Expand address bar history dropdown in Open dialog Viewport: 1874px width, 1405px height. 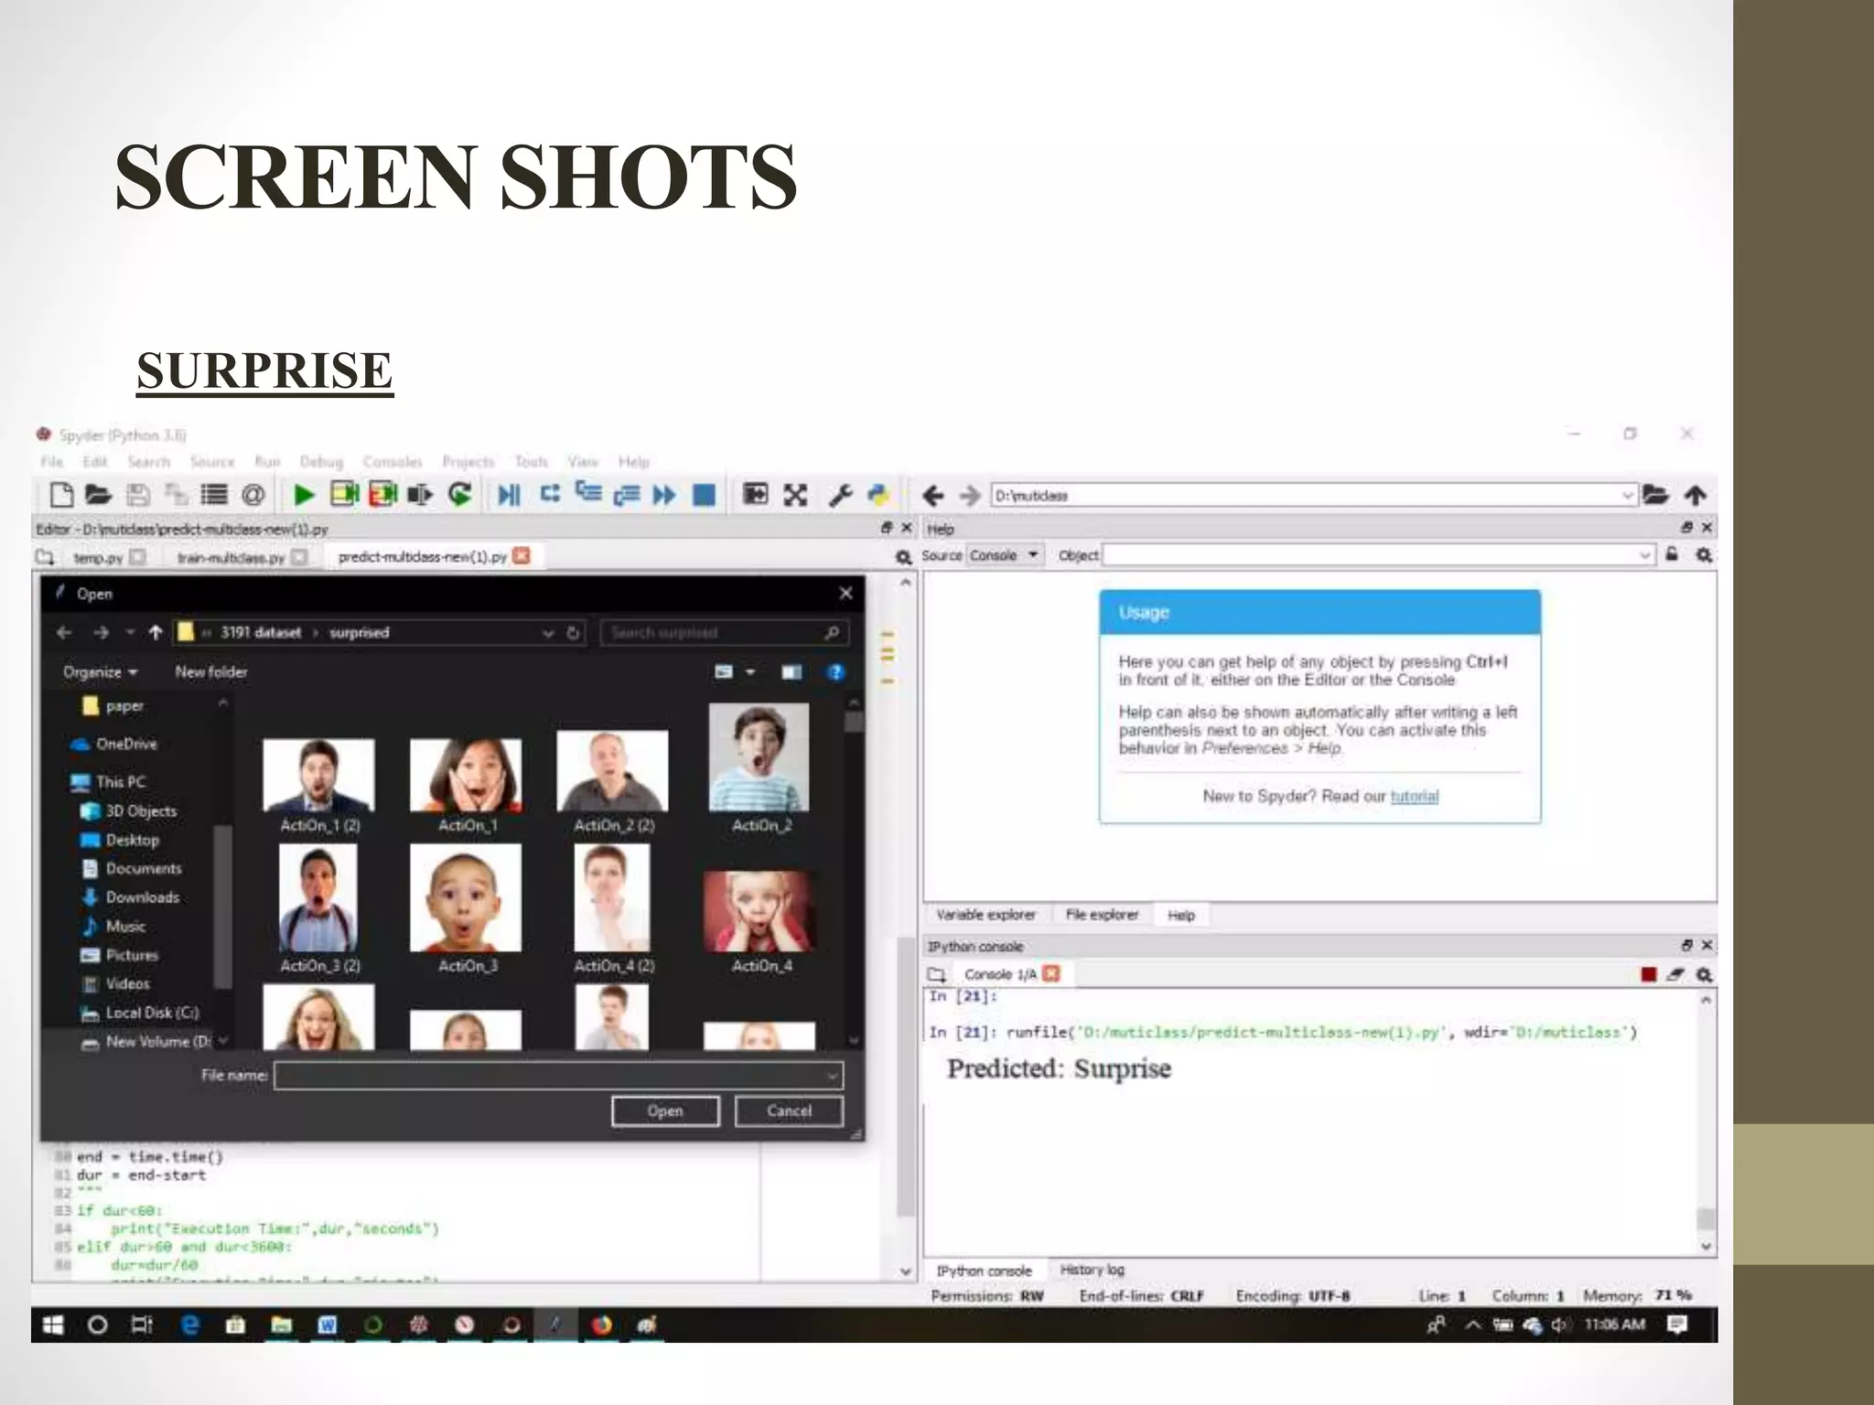pyautogui.click(x=547, y=633)
